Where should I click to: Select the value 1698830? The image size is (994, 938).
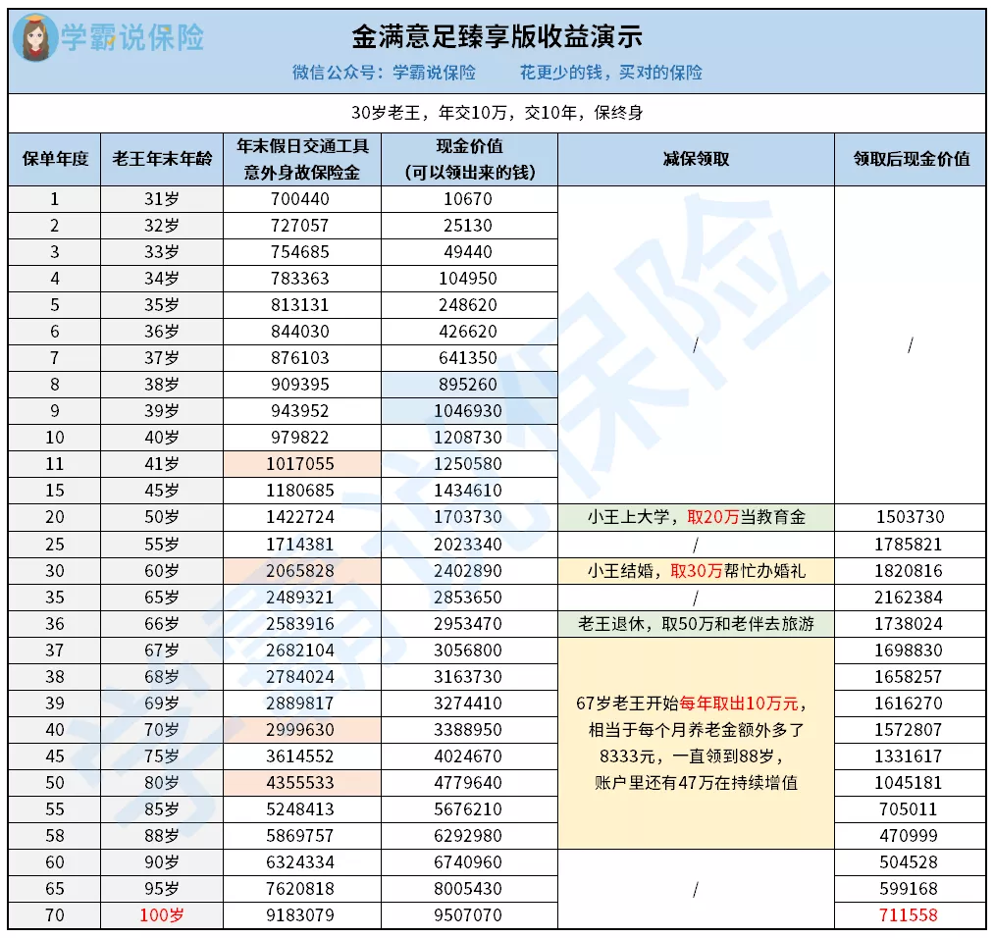(909, 651)
